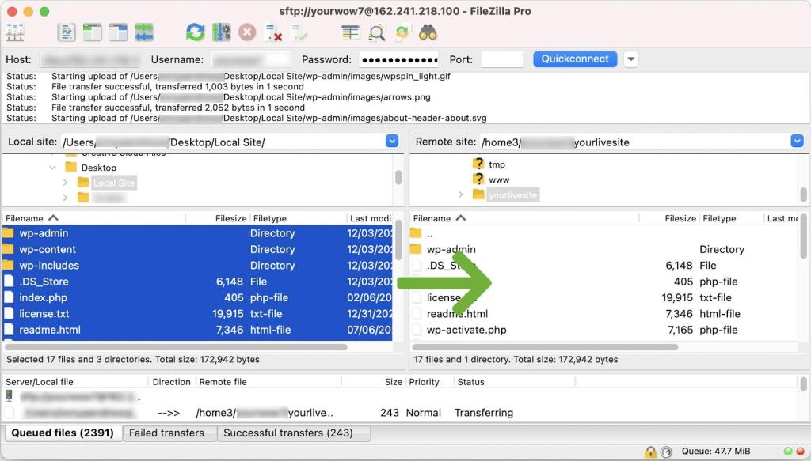811x461 pixels.
Task: Toggle the message log display
Action: click(x=67, y=32)
